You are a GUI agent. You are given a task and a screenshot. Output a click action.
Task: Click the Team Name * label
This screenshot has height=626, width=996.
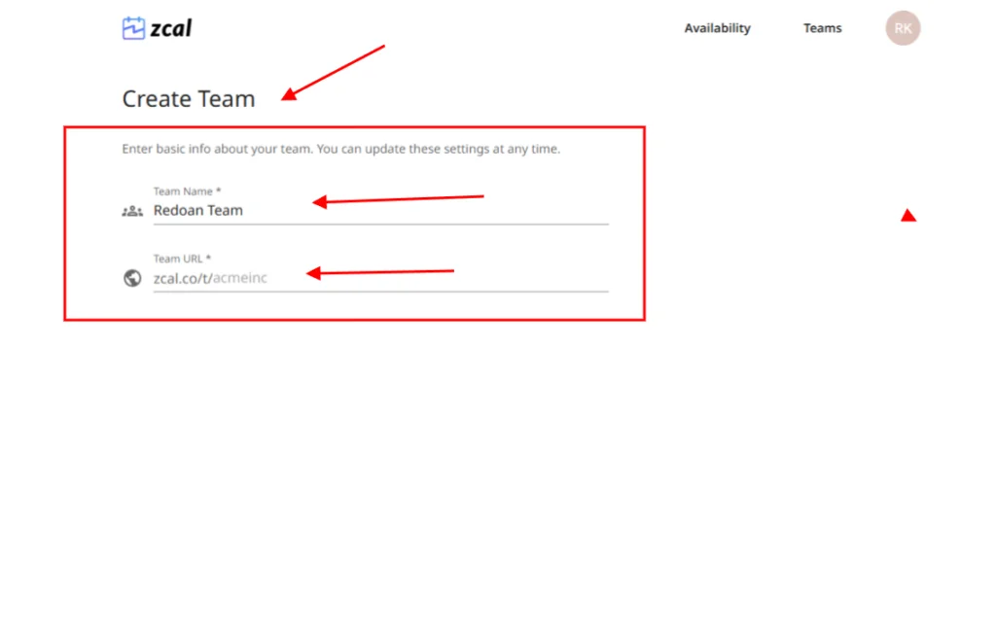click(x=187, y=191)
